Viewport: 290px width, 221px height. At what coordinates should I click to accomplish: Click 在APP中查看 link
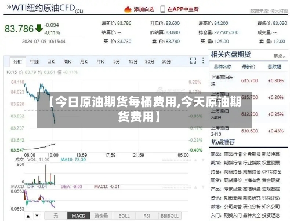(x=183, y=9)
